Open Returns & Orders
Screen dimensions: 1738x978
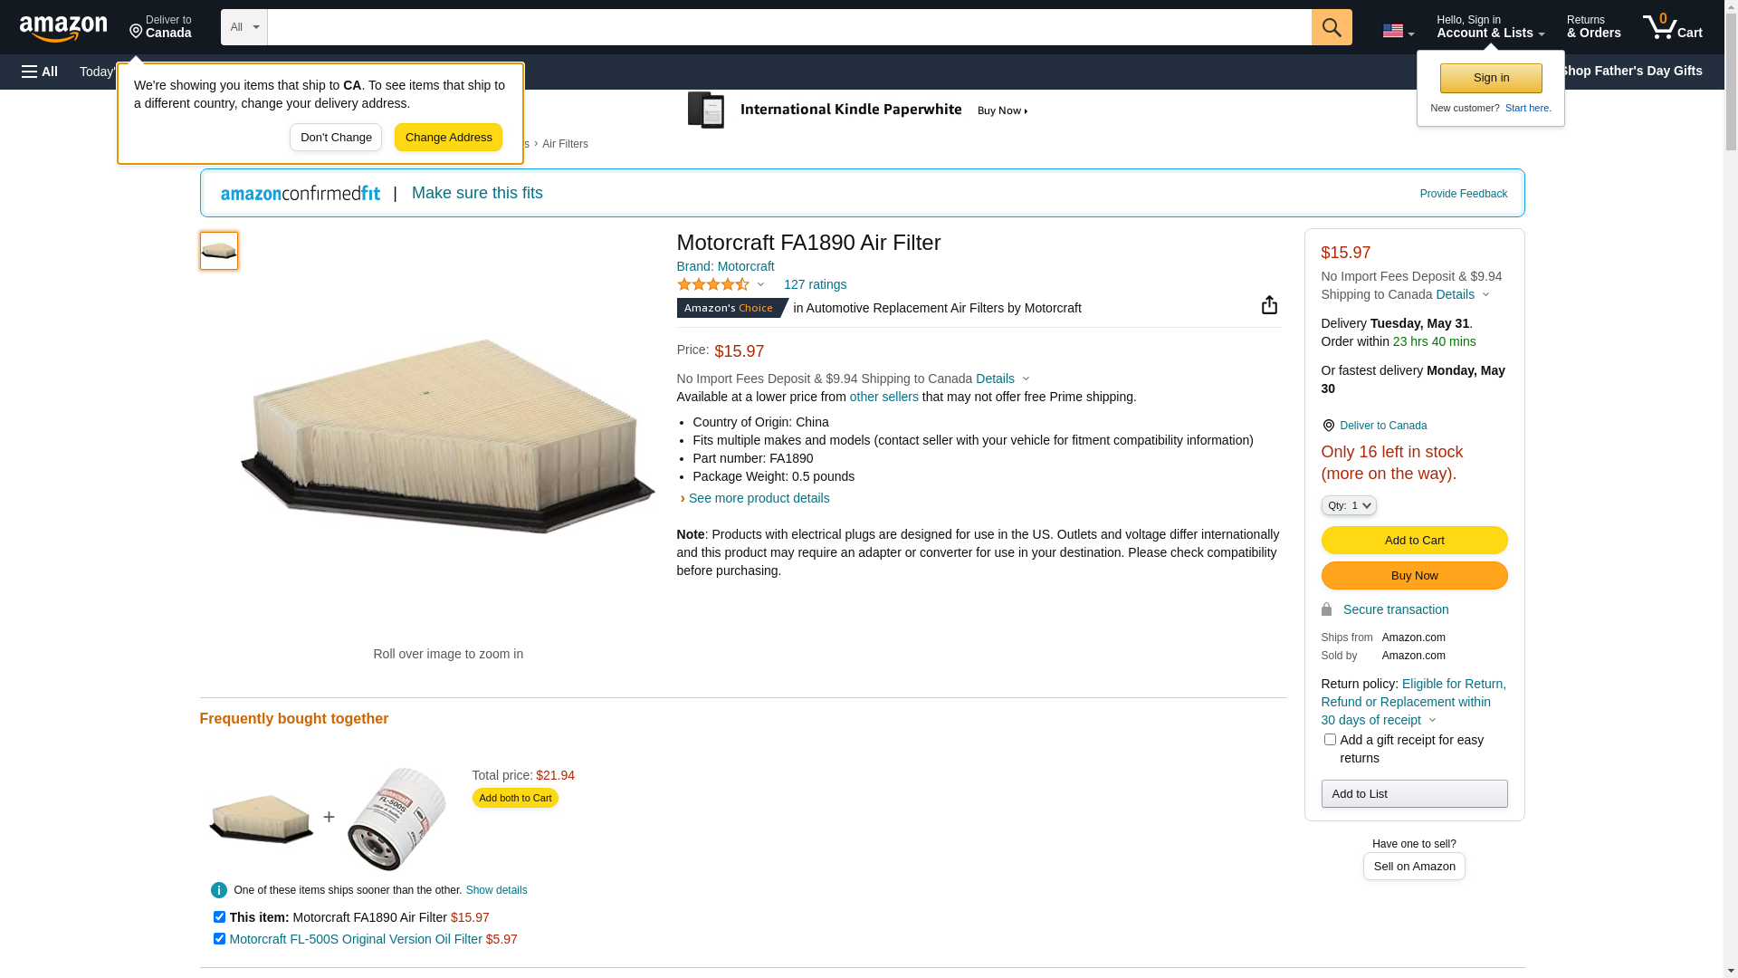click(x=1593, y=27)
